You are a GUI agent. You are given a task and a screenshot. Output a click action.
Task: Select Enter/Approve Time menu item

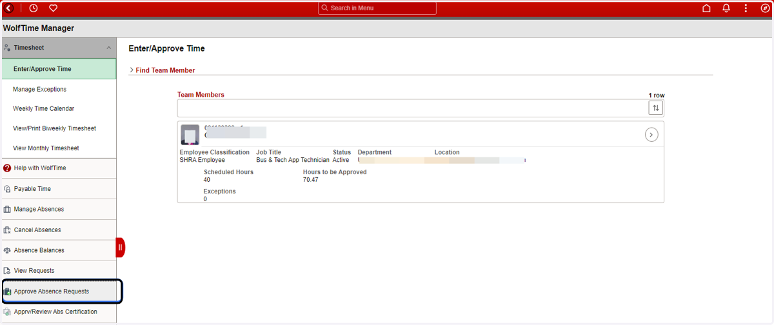click(x=58, y=69)
